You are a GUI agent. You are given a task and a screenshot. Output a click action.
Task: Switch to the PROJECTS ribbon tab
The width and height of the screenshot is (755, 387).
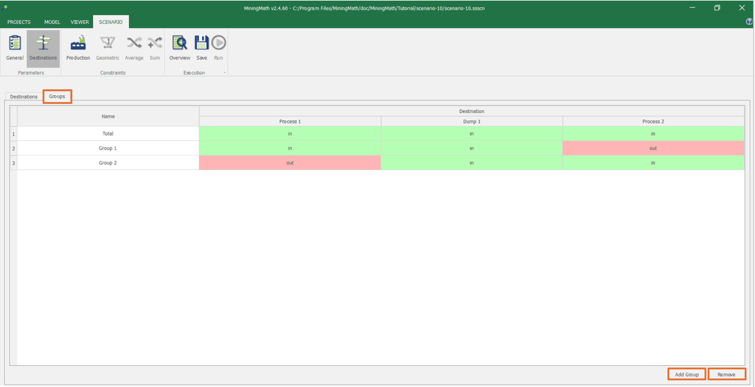19,22
